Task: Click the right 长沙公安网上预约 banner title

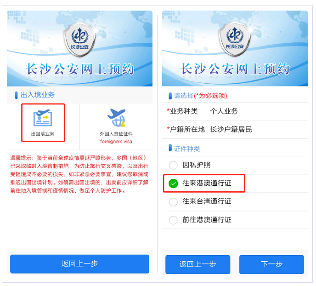Action: (x=235, y=69)
